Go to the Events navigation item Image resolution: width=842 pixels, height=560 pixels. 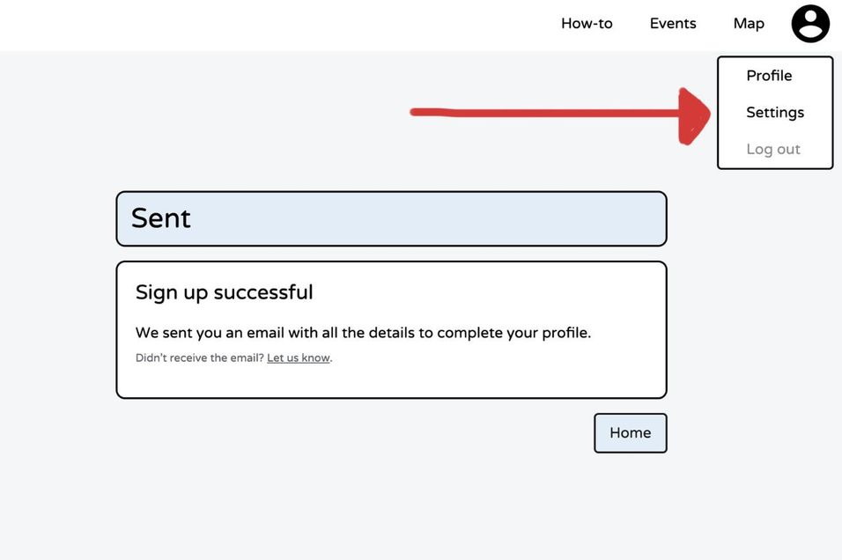coord(673,24)
